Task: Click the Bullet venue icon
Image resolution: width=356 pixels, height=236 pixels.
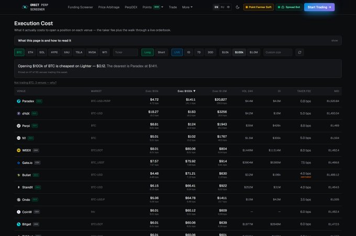Action: pyautogui.click(x=19, y=175)
